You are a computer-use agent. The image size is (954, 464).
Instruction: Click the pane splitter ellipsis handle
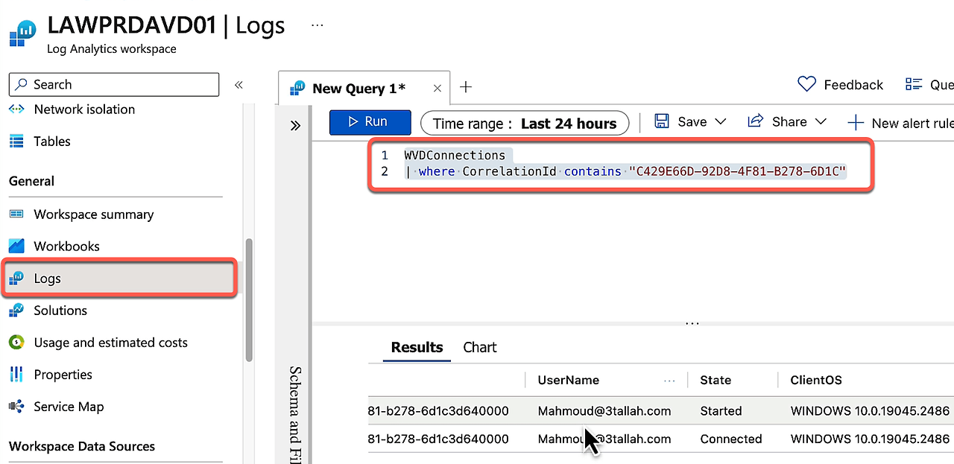[692, 323]
